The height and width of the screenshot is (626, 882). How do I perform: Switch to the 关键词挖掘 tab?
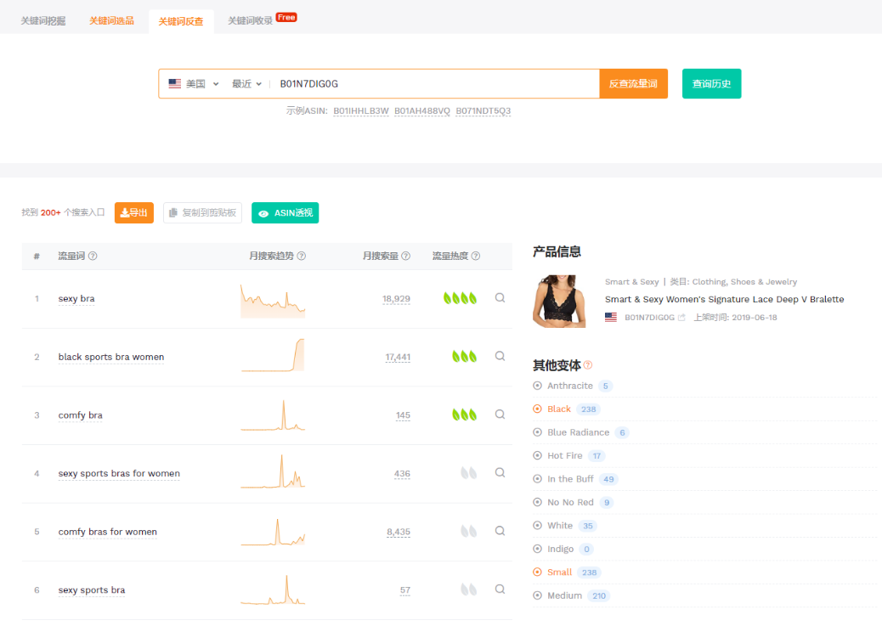click(x=42, y=20)
